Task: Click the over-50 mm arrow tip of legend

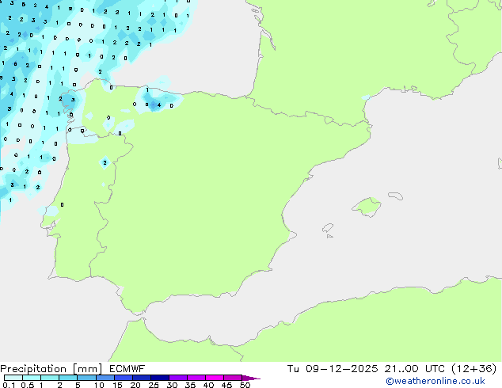Action: tap(251, 378)
